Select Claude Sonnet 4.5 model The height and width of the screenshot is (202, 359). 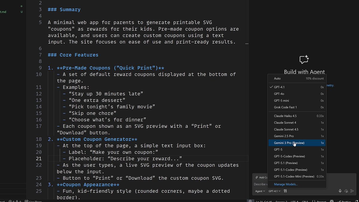point(297,129)
